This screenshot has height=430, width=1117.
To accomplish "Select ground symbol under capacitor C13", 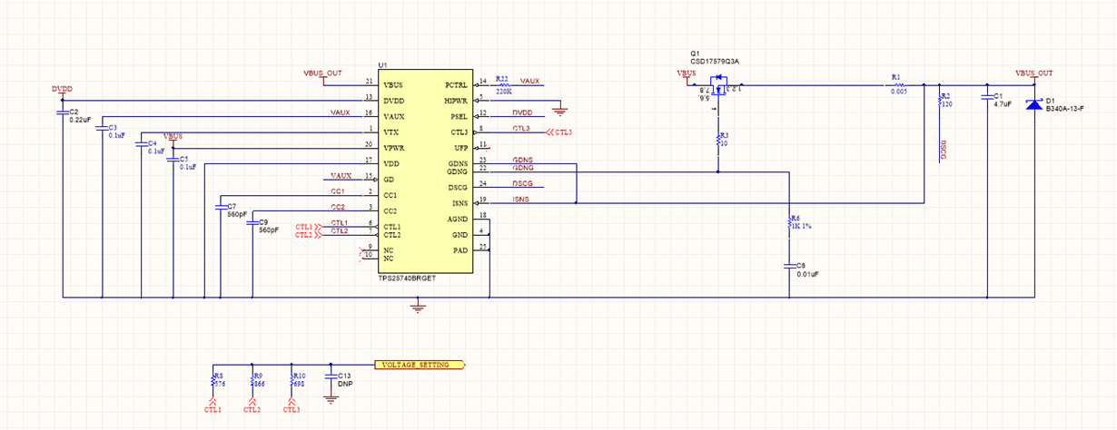I will 330,397.
